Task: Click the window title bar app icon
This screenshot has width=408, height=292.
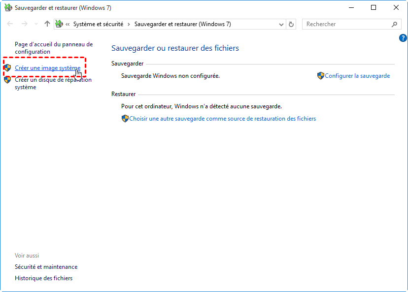Action: pyautogui.click(x=8, y=7)
